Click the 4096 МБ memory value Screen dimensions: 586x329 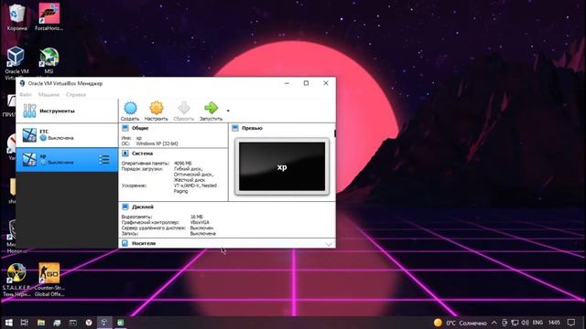[183, 164]
